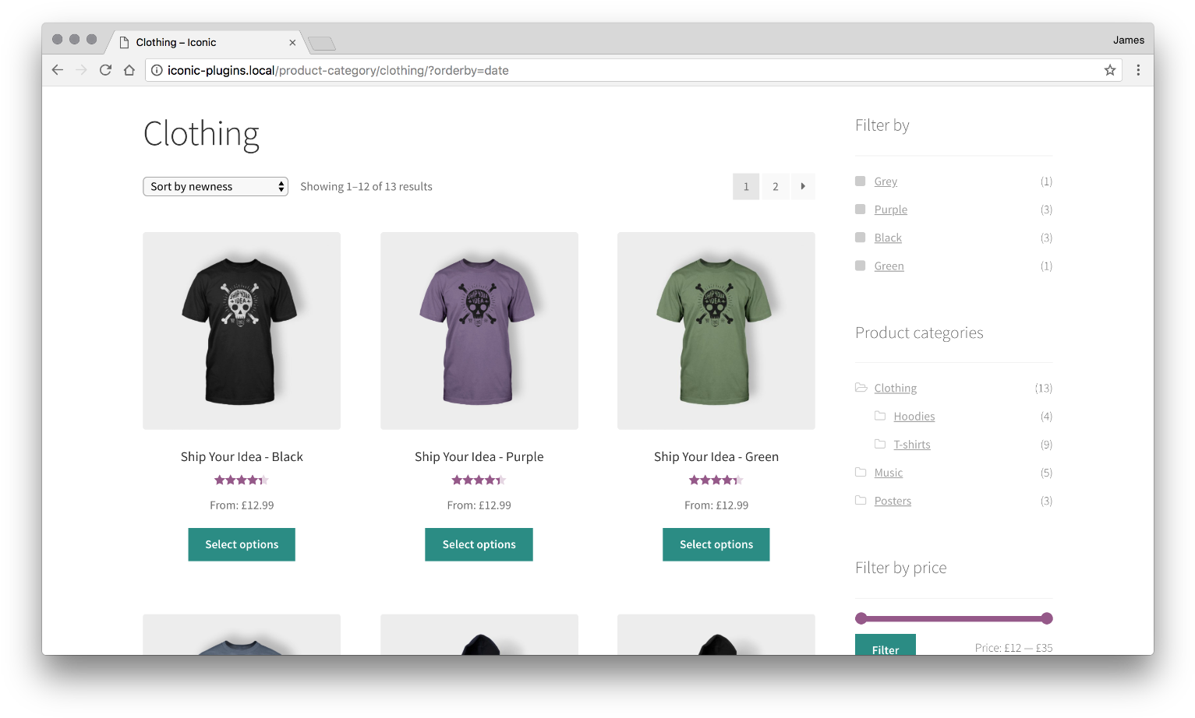Enable the Purple filter checkbox
Viewport: 1195px width, 718px height.
click(x=860, y=209)
